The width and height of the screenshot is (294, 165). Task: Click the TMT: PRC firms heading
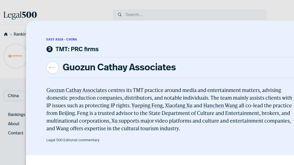[x=77, y=49]
